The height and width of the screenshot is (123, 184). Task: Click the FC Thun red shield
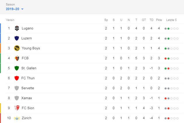[x=17, y=78]
